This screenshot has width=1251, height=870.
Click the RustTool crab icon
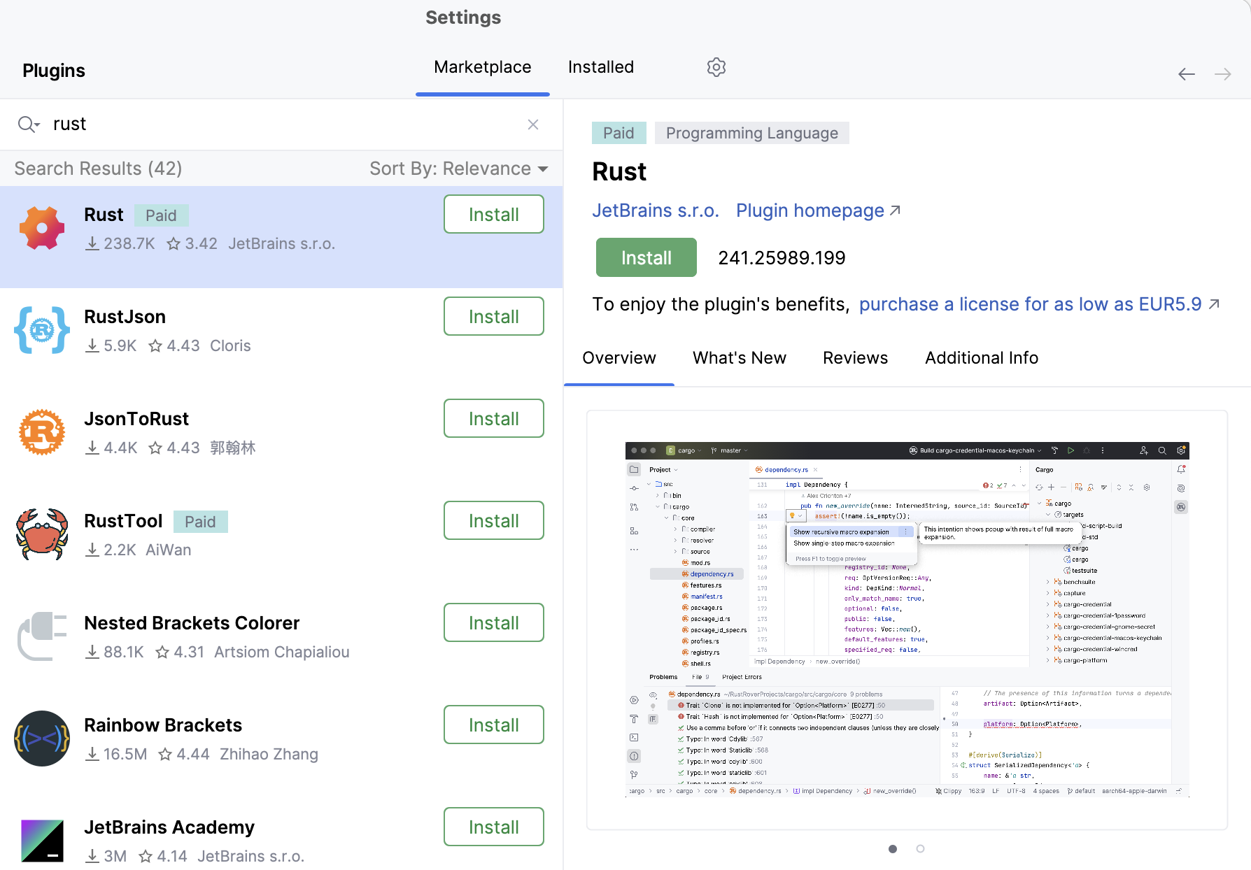(x=41, y=534)
